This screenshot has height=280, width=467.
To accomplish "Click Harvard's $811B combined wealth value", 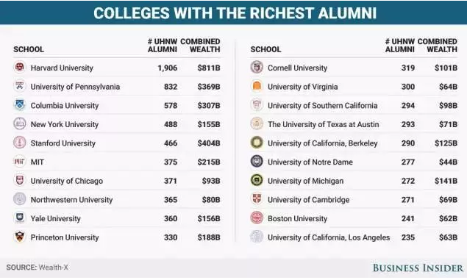I will (x=209, y=68).
